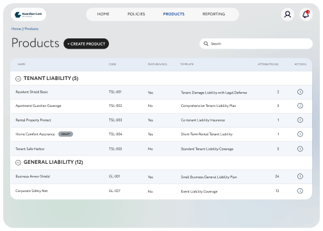Click the Attributes No column header

click(268, 64)
